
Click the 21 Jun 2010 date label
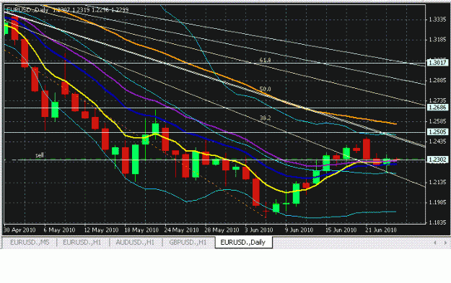pos(381,230)
